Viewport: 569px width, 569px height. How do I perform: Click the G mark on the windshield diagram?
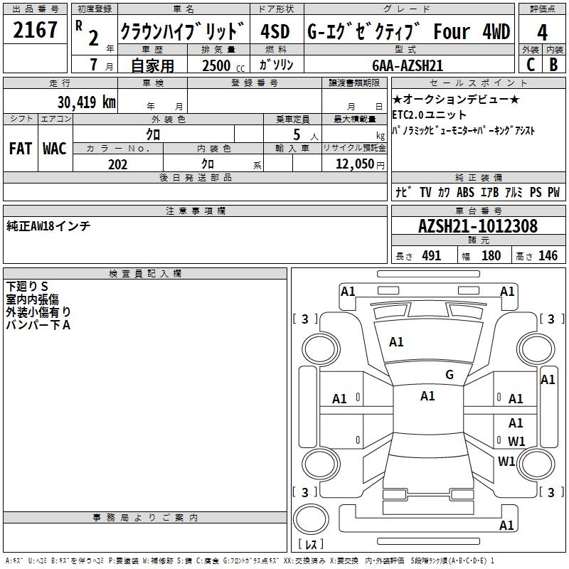[449, 375]
